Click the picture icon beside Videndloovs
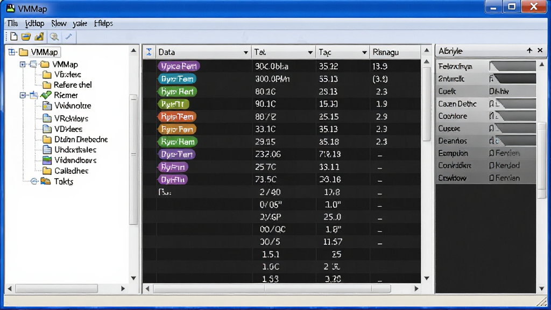 pyautogui.click(x=47, y=160)
